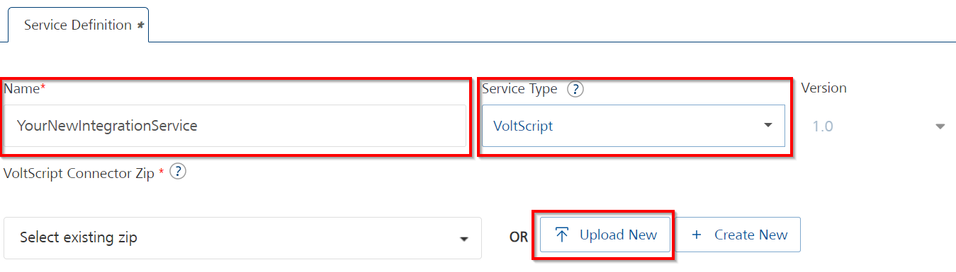
Task: Expand the Select existing zip dropdown
Action: pos(242,238)
